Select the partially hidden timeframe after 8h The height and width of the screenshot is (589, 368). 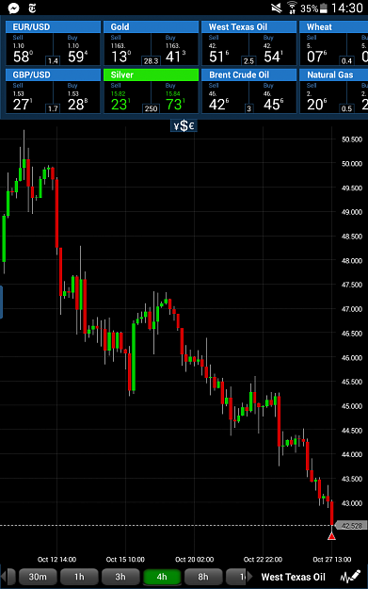236,577
